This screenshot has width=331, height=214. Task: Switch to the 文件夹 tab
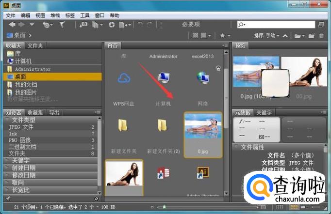(35, 46)
